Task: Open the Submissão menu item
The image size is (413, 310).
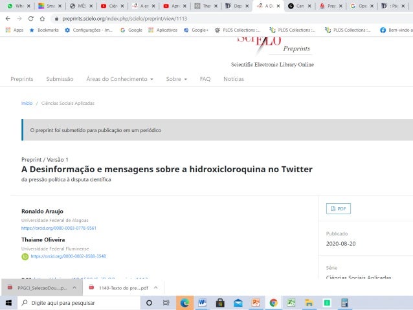Action: click(60, 79)
